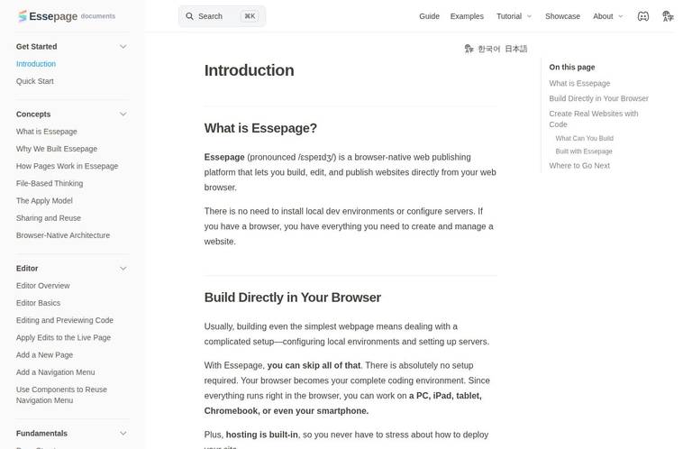Viewport: 692px width, 449px height.
Task: Open What is Essepage in sidebar
Action: [46, 131]
